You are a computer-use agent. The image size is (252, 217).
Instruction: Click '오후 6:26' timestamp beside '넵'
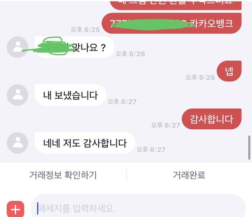click(200, 77)
